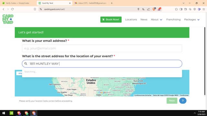Open a new browser tab
This screenshot has width=207, height=116.
pos(112,3)
